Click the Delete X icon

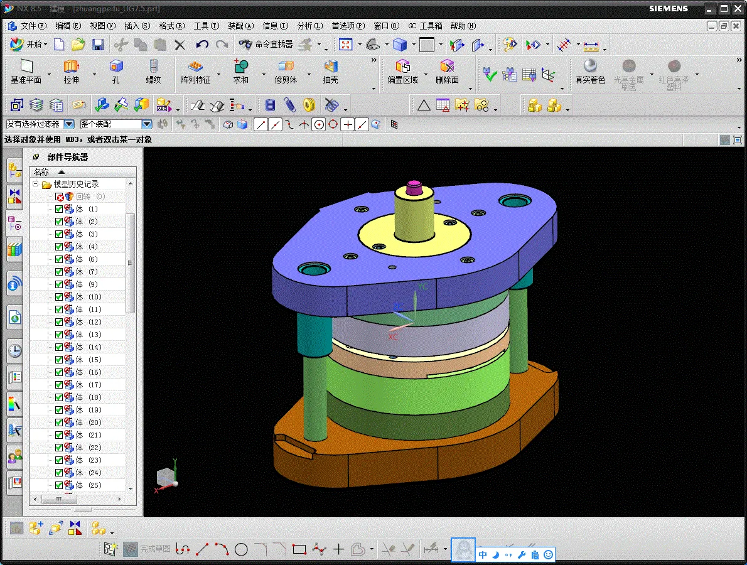[180, 45]
